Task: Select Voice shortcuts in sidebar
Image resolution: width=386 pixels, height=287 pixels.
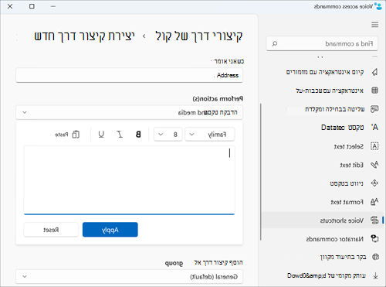Action: pos(323,220)
